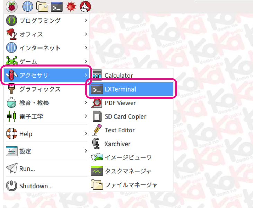The height and width of the screenshot is (208, 253).
Task: Click the 電子工学 circuit component icon
Action: click(11, 116)
